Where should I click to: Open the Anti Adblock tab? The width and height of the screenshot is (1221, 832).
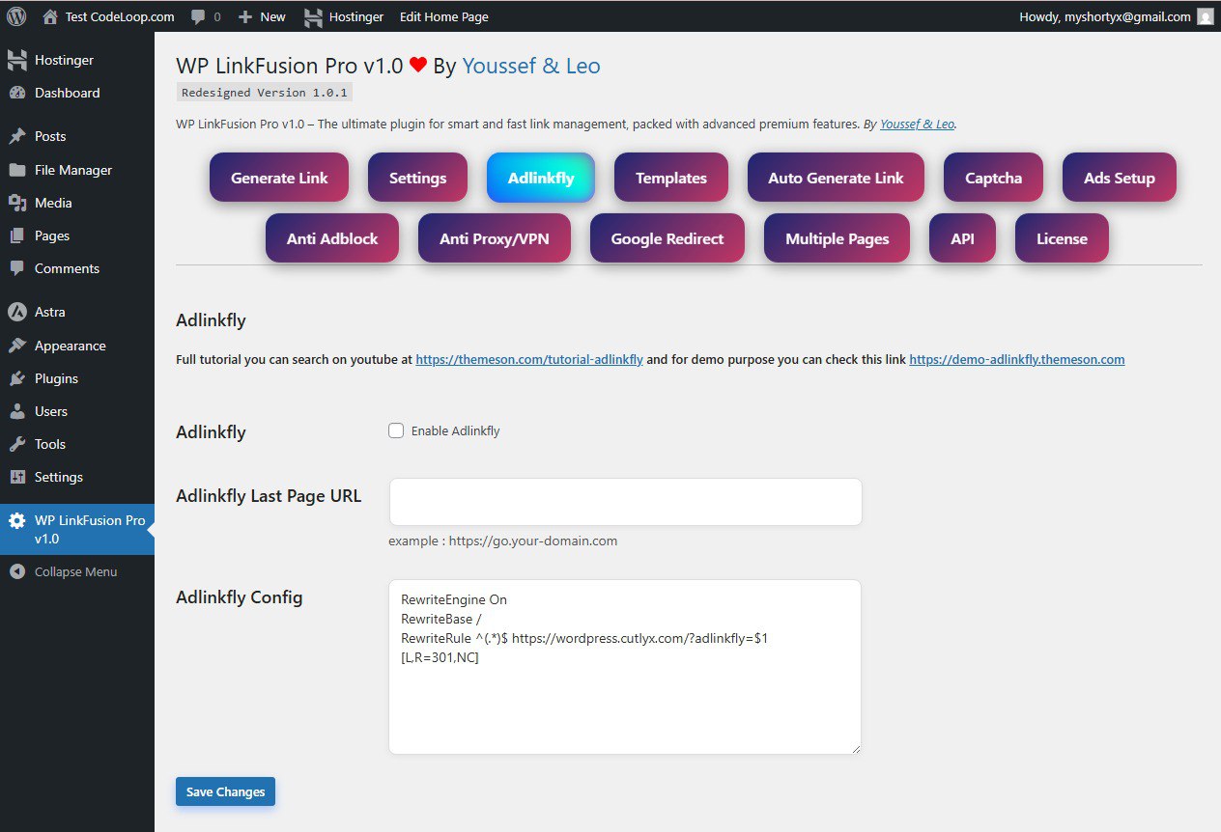332,238
